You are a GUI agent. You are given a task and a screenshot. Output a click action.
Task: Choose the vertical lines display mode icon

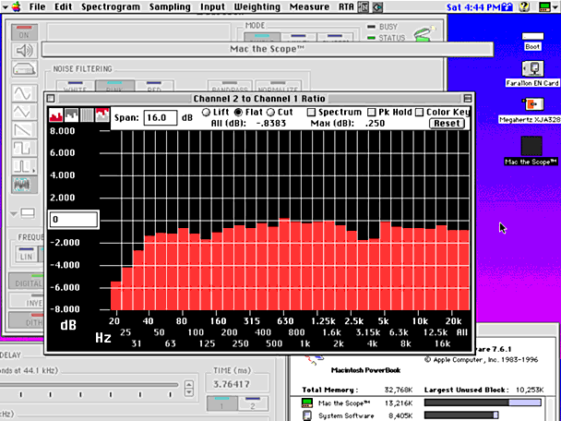(87, 114)
